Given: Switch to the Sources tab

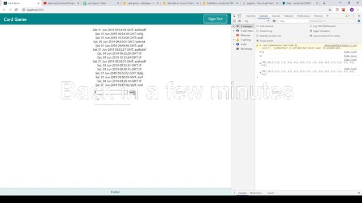Looking at the screenshot, I should click(276, 16).
